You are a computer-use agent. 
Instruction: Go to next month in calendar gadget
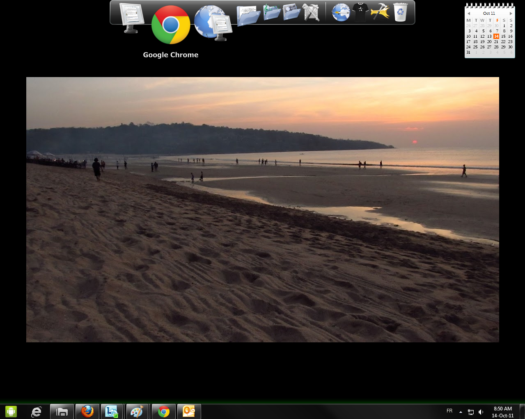(x=511, y=14)
